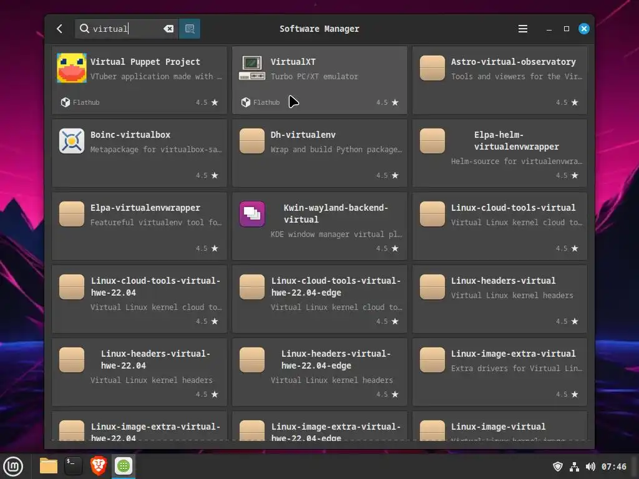Viewport: 639px width, 479px height.
Task: Open the volume tray icon
Action: tap(590, 467)
